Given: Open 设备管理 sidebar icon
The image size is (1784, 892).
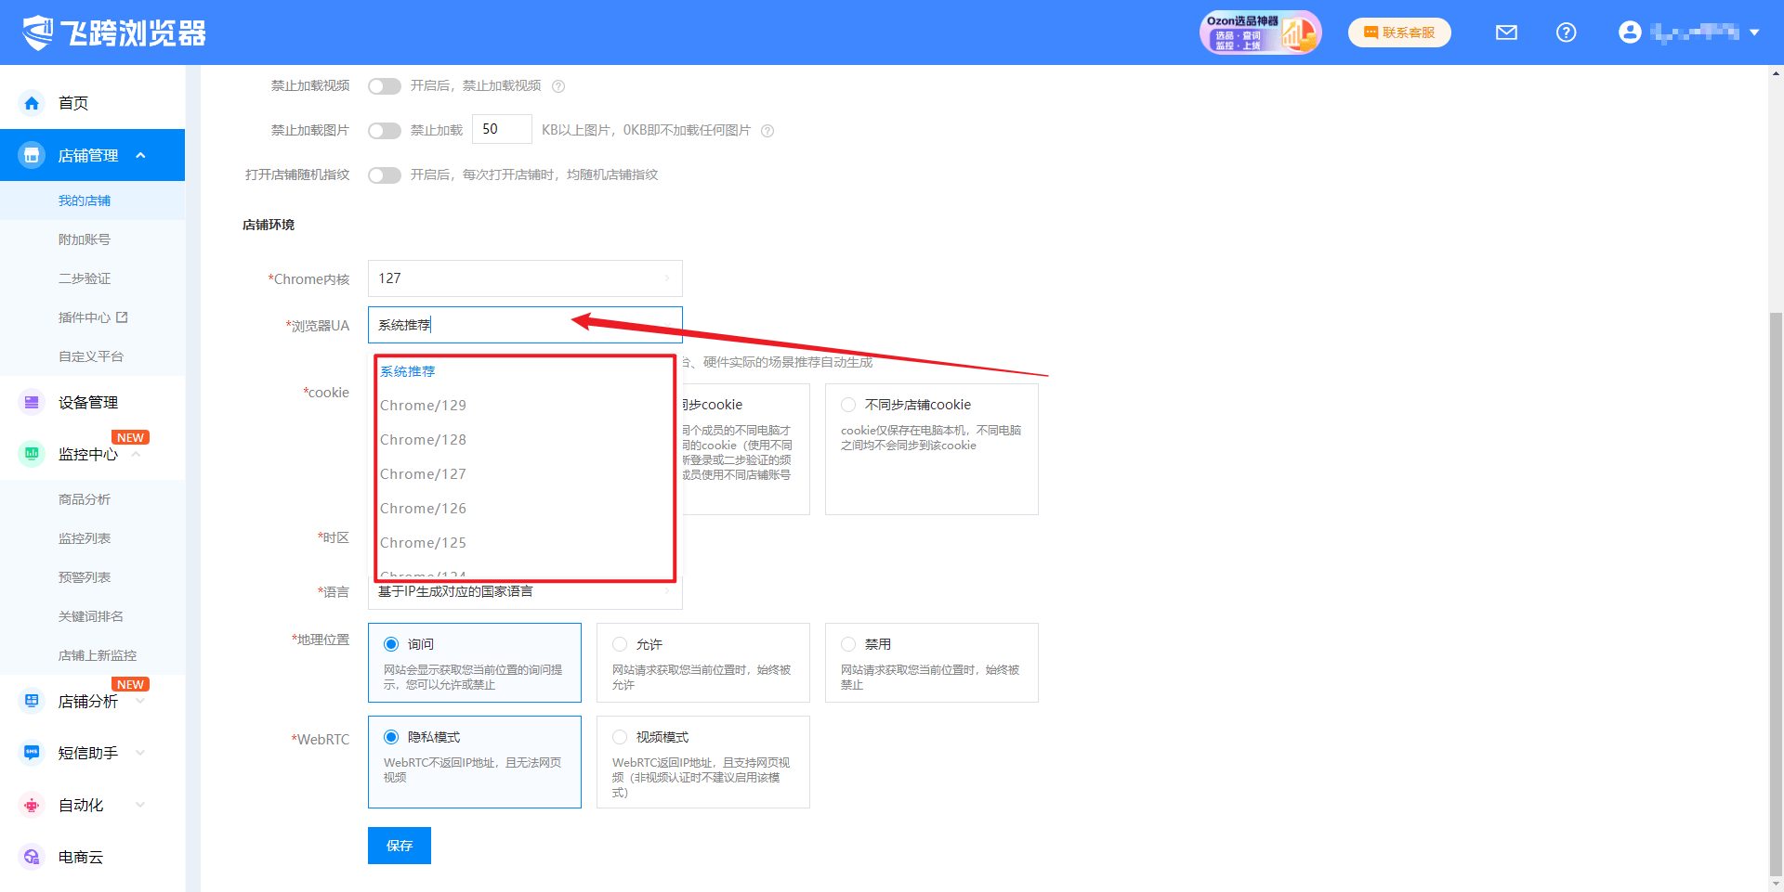Looking at the screenshot, I should [32, 402].
